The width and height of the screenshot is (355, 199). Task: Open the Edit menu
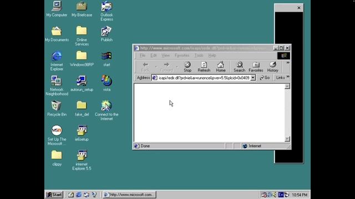click(154, 55)
